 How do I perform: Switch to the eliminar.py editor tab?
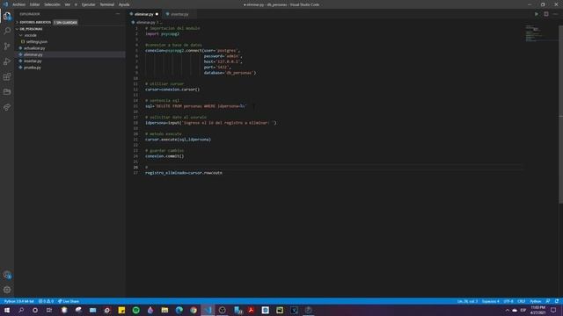click(x=144, y=14)
